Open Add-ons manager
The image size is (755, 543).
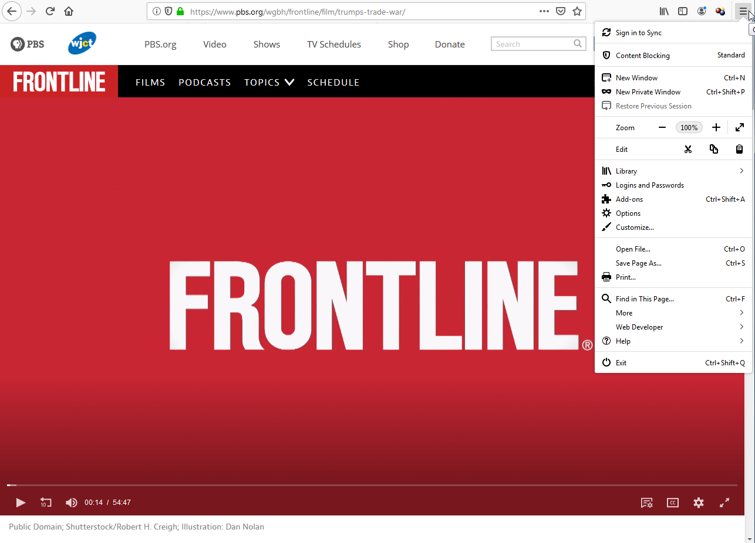pos(673,199)
